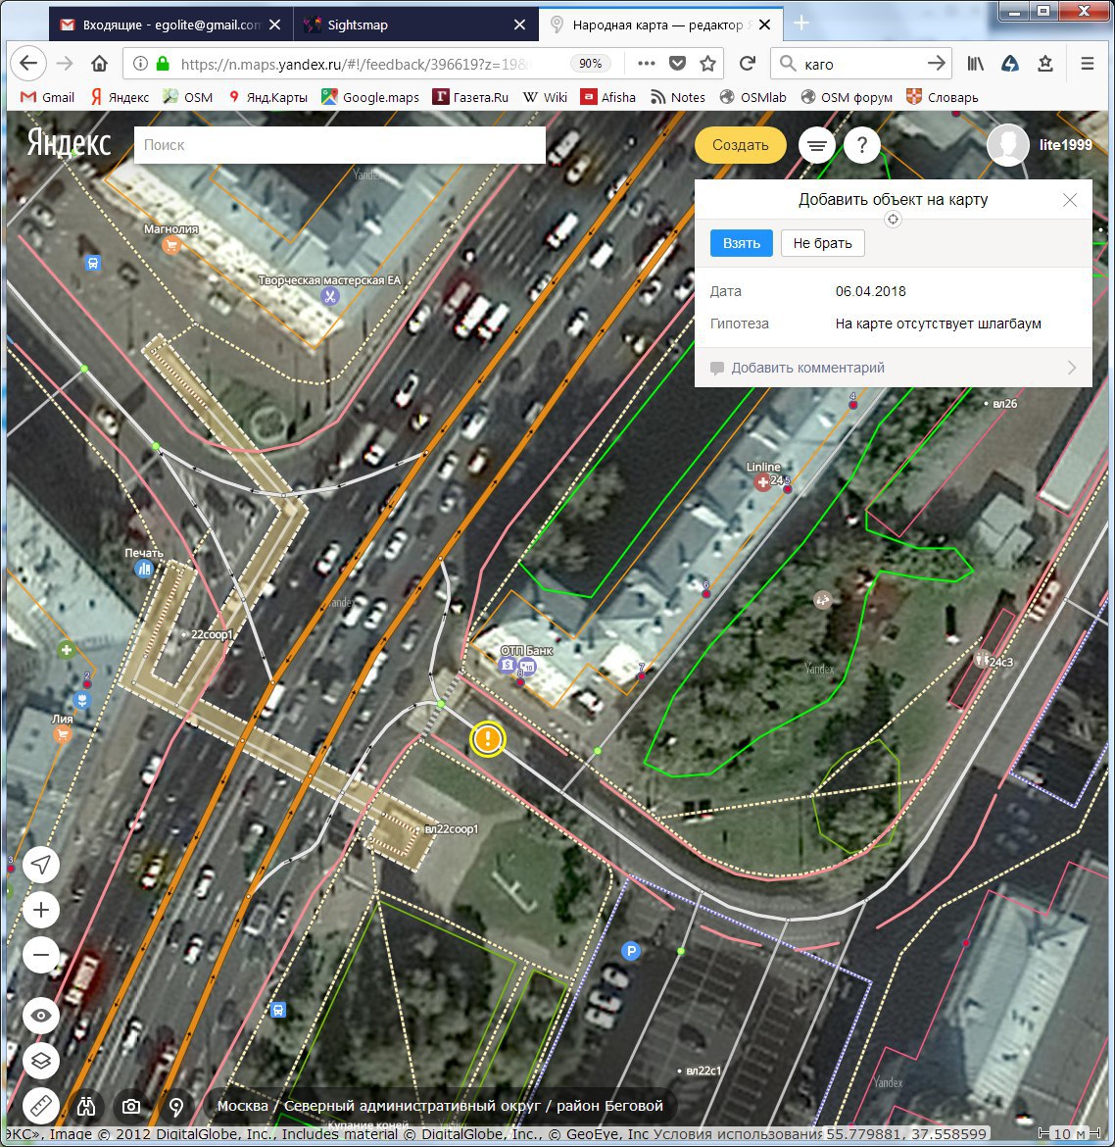The height and width of the screenshot is (1147, 1115).
Task: Select the Народная карта editor tab
Action: pos(660,25)
